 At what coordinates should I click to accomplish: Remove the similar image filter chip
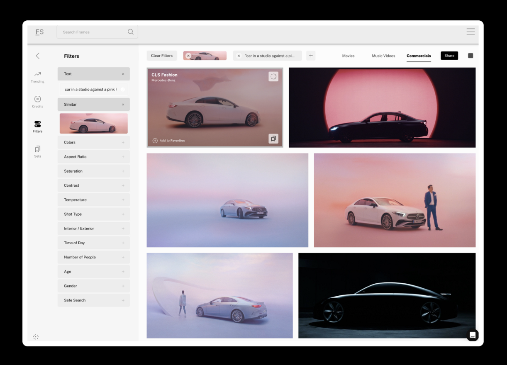pos(188,56)
